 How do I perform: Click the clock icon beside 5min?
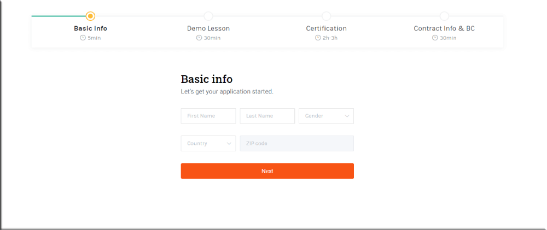[83, 38]
